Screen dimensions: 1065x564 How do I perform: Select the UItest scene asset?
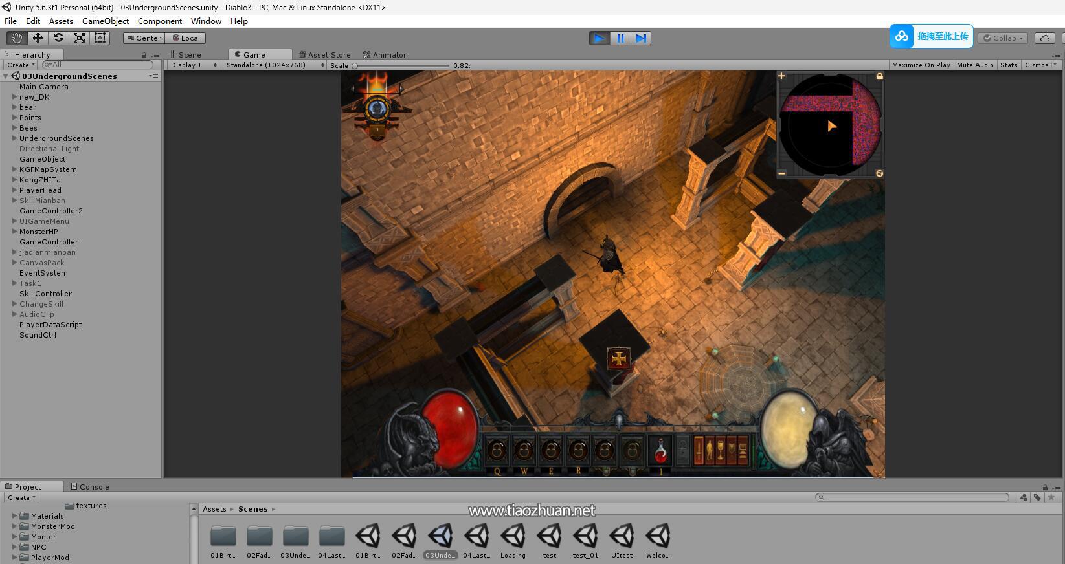622,541
